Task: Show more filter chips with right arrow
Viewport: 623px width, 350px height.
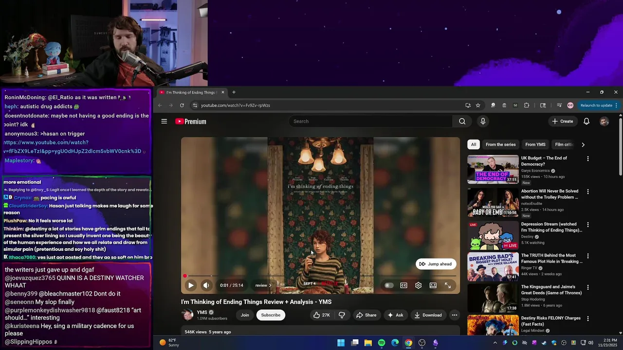Action: click(583, 144)
